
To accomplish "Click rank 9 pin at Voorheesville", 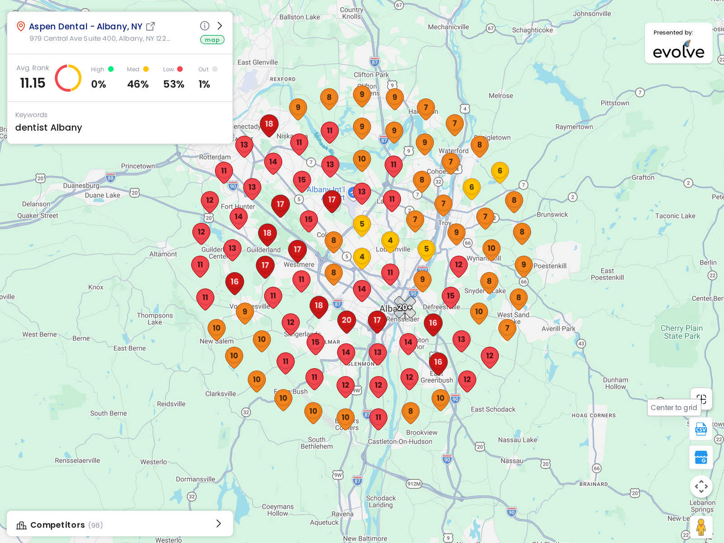I will 245,313.
